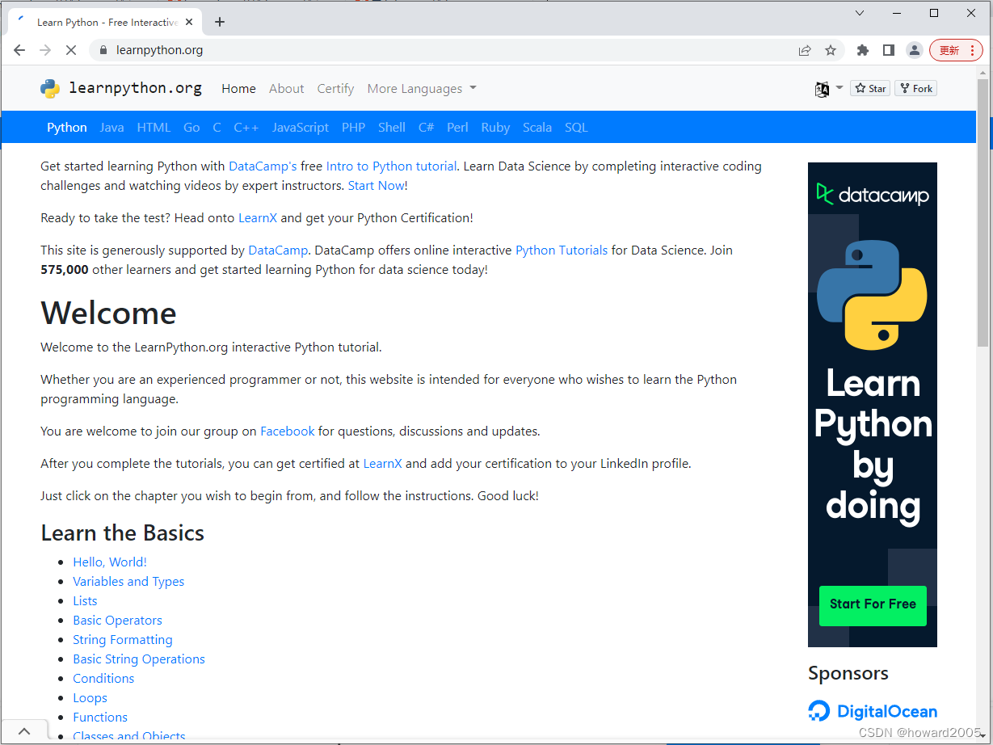Switch to the PHP language tab
This screenshot has width=993, height=745.
[x=353, y=128]
